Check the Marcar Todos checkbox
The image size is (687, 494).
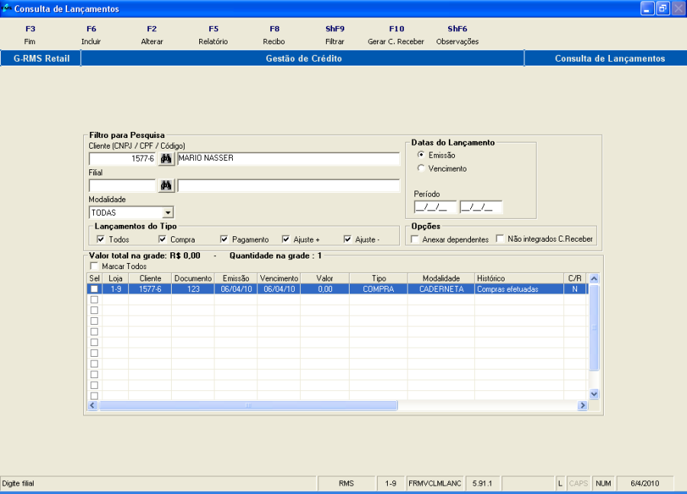coord(94,266)
